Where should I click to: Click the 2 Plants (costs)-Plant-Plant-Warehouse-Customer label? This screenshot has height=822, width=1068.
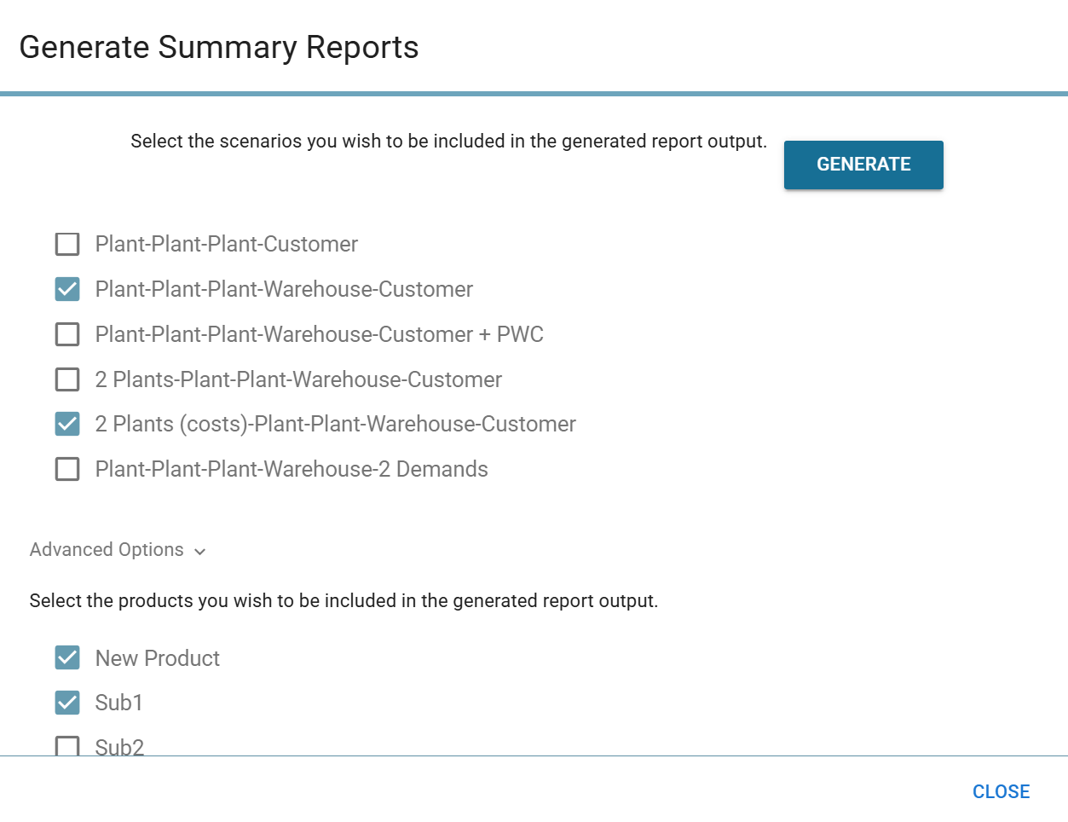click(335, 424)
